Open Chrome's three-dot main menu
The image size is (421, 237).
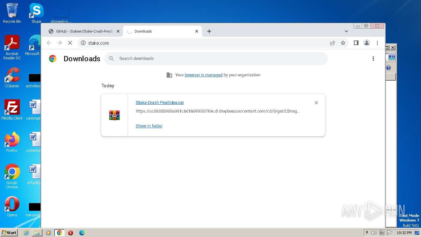point(377,43)
